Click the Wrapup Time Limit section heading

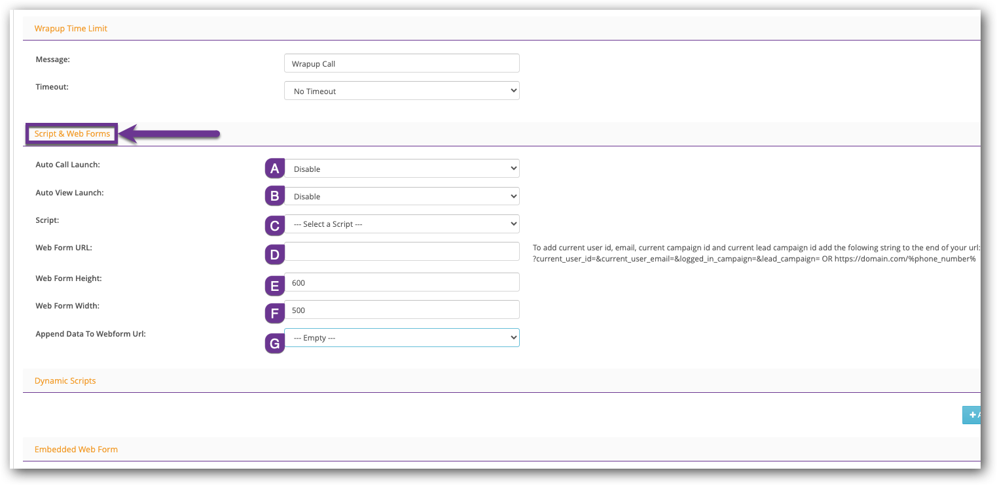tap(71, 28)
